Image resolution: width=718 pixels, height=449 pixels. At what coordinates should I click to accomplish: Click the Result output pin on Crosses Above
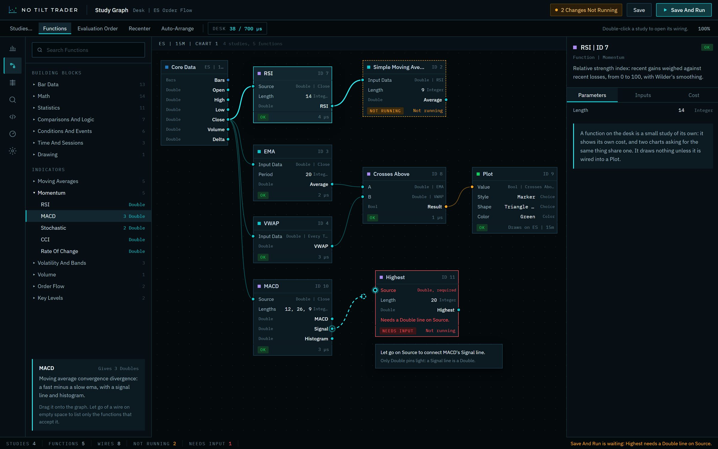pos(446,207)
